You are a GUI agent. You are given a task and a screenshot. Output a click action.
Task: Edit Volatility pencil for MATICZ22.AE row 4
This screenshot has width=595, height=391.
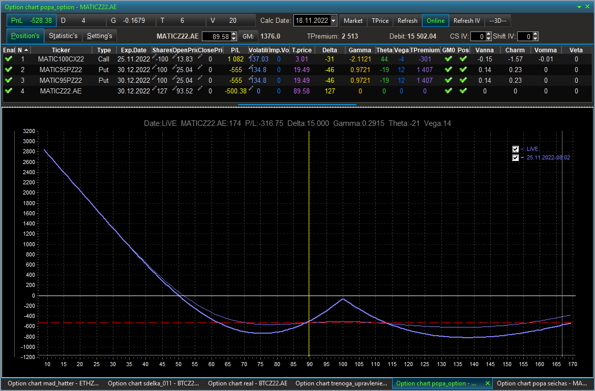(x=251, y=89)
